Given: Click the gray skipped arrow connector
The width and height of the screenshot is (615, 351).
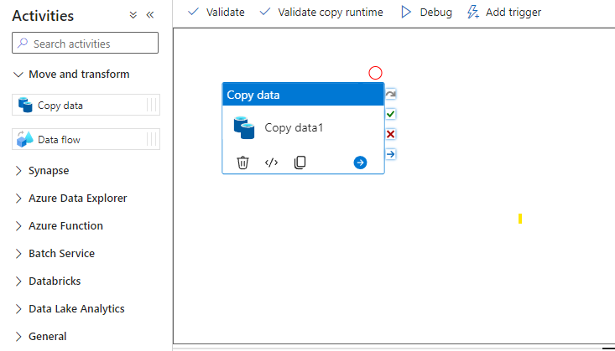Looking at the screenshot, I should pos(390,94).
